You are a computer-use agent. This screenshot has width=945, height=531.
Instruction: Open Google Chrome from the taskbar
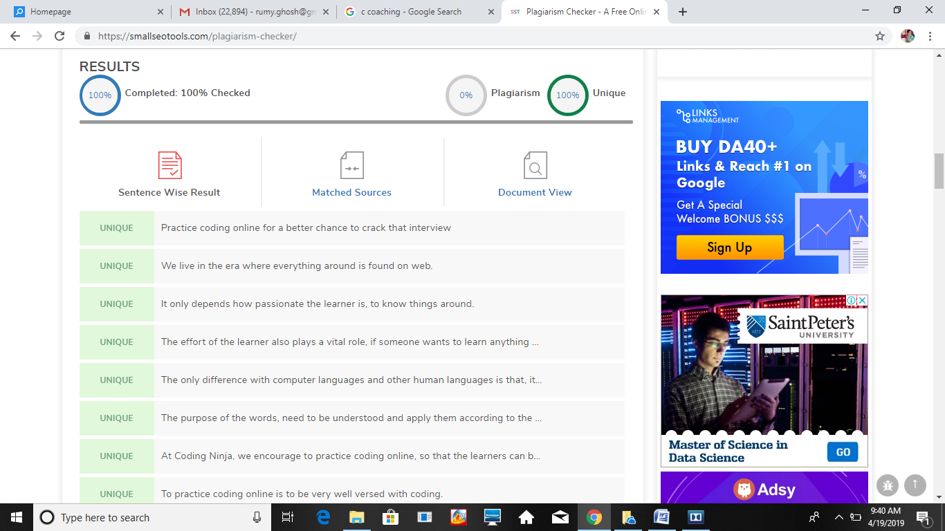[594, 517]
